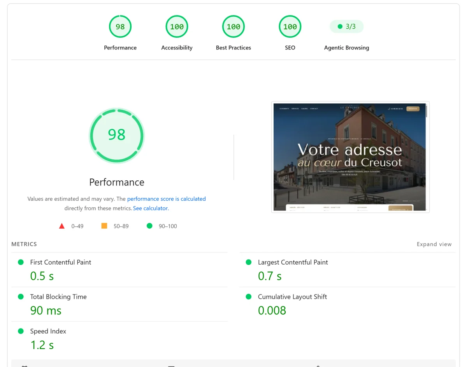Select the Best Practices 100 score gauge
Screen dimensions: 467x367
pyautogui.click(x=233, y=26)
